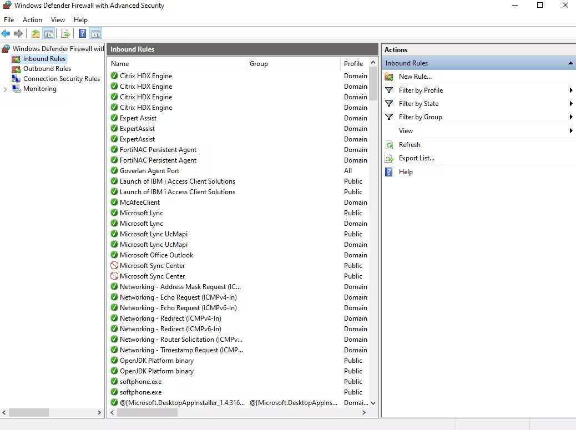Click the rules list horizontal scrollbar thumb

[147, 413]
